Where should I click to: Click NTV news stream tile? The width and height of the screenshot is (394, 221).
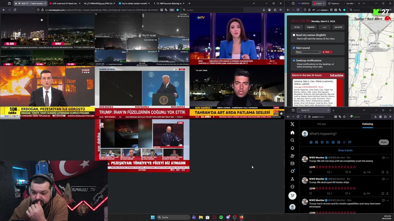tap(237, 39)
